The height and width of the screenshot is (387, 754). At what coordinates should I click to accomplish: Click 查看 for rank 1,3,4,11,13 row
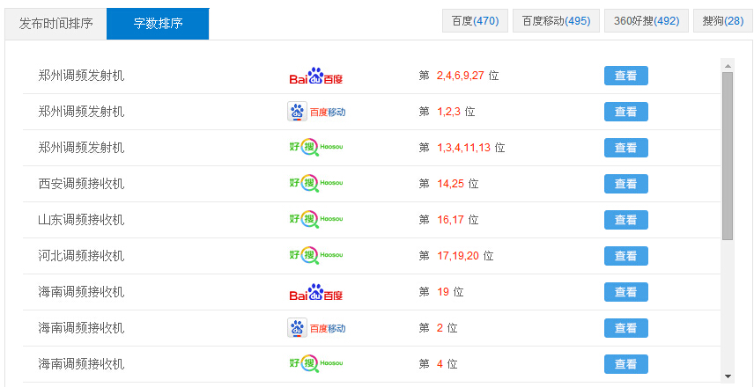tap(626, 148)
